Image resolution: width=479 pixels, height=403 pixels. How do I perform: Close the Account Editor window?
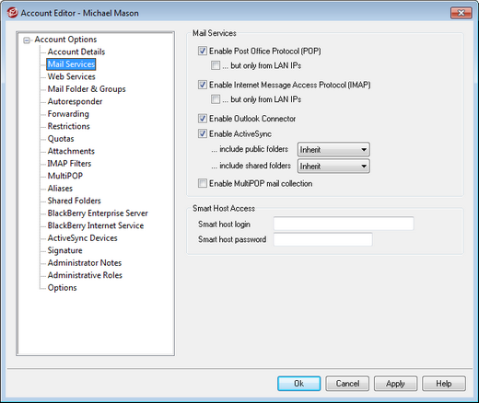pos(461,13)
